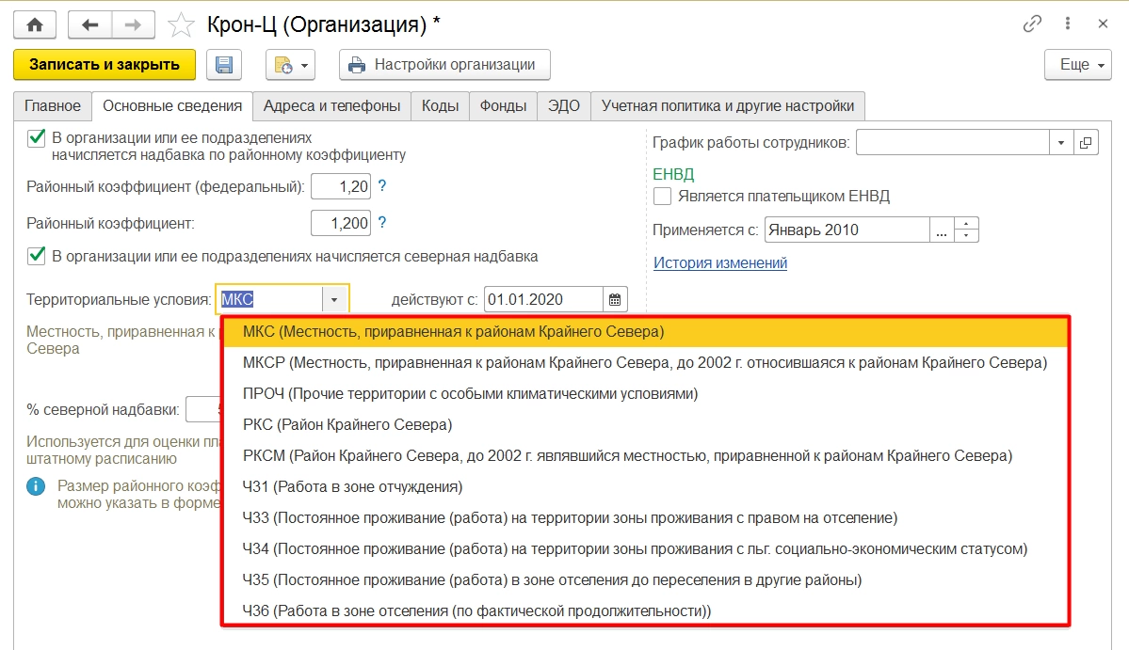Open the selected график работы item
Screen dimensions: 1129x650
coord(1086,142)
